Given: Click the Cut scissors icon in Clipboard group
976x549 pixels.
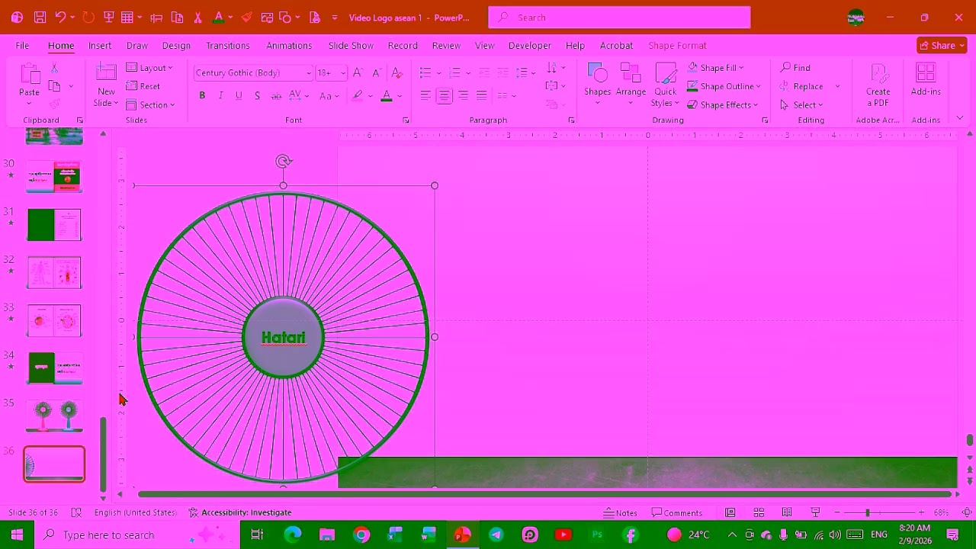Looking at the screenshot, I should pos(54,68).
